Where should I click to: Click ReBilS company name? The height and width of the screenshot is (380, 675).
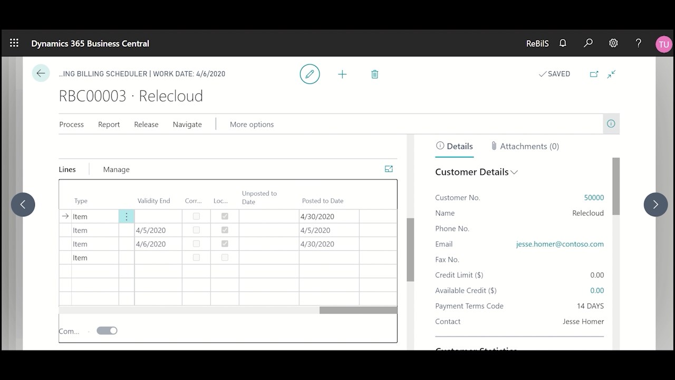tap(537, 44)
